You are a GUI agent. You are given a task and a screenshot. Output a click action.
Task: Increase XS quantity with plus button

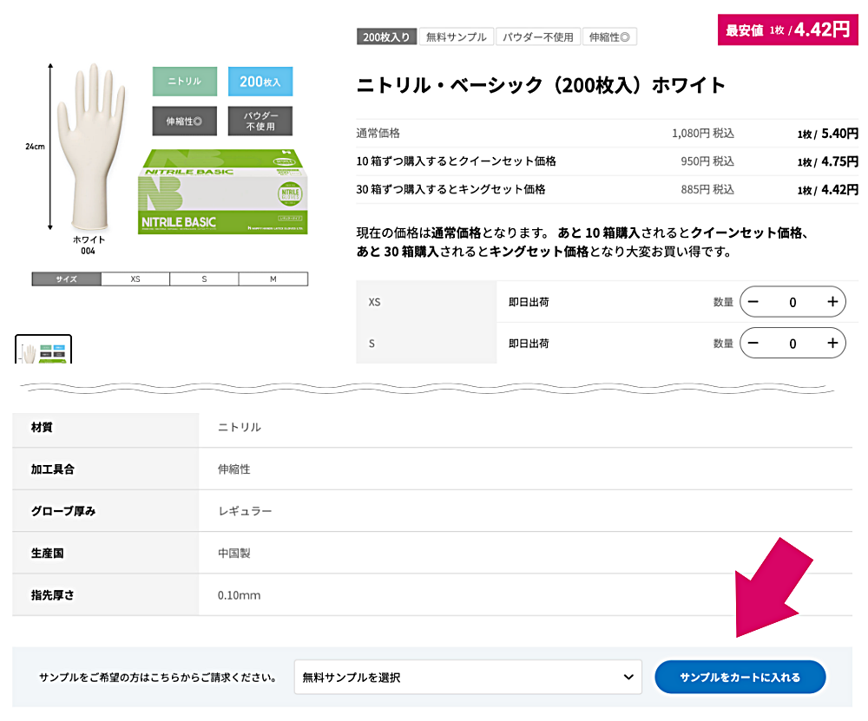click(832, 302)
